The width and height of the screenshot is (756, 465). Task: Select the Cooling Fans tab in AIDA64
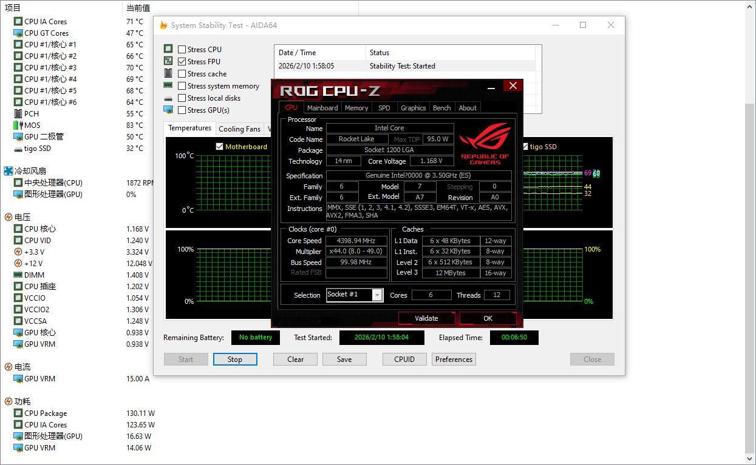pos(239,129)
